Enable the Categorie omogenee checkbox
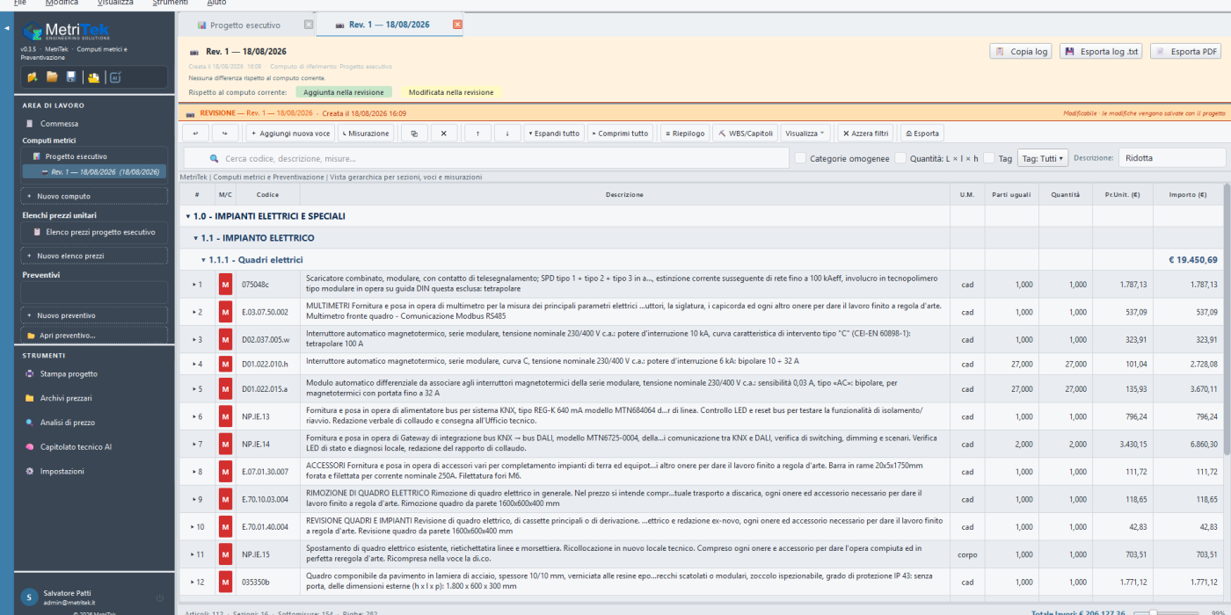Image resolution: width=1231 pixels, height=615 pixels. point(800,158)
